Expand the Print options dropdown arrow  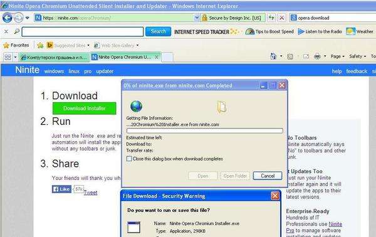tap(325, 56)
